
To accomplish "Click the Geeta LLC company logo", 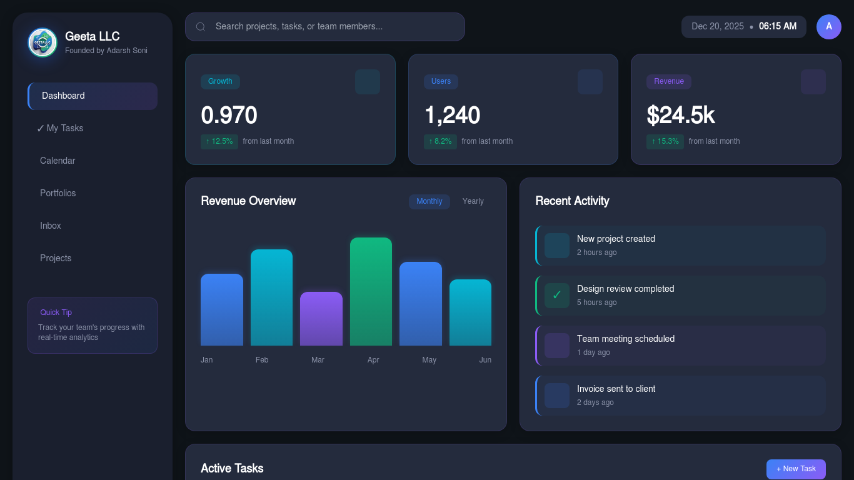I will coord(43,42).
